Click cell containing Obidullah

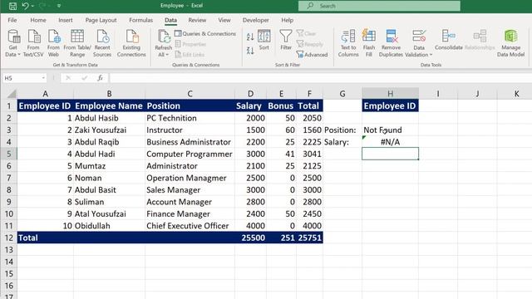[x=109, y=226]
